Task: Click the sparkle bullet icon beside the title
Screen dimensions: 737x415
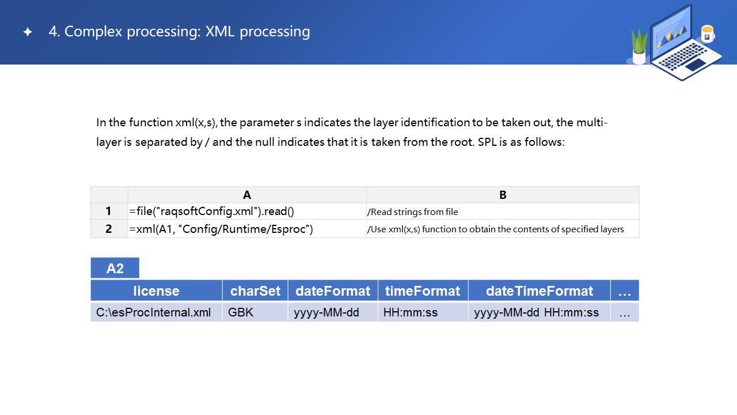Action: [28, 32]
